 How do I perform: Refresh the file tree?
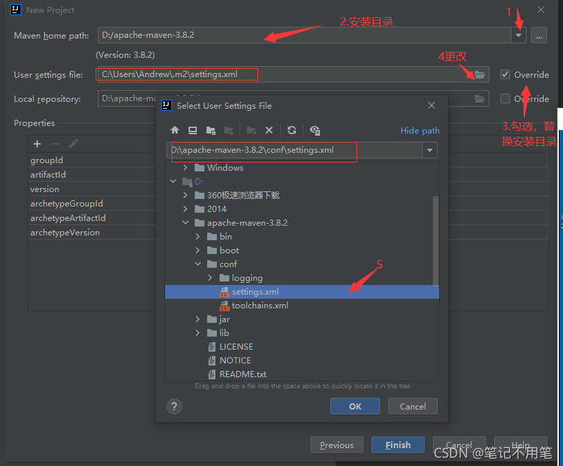coord(292,130)
